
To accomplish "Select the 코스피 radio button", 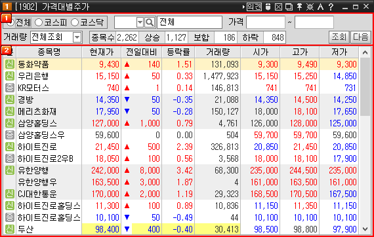I will tap(39, 22).
